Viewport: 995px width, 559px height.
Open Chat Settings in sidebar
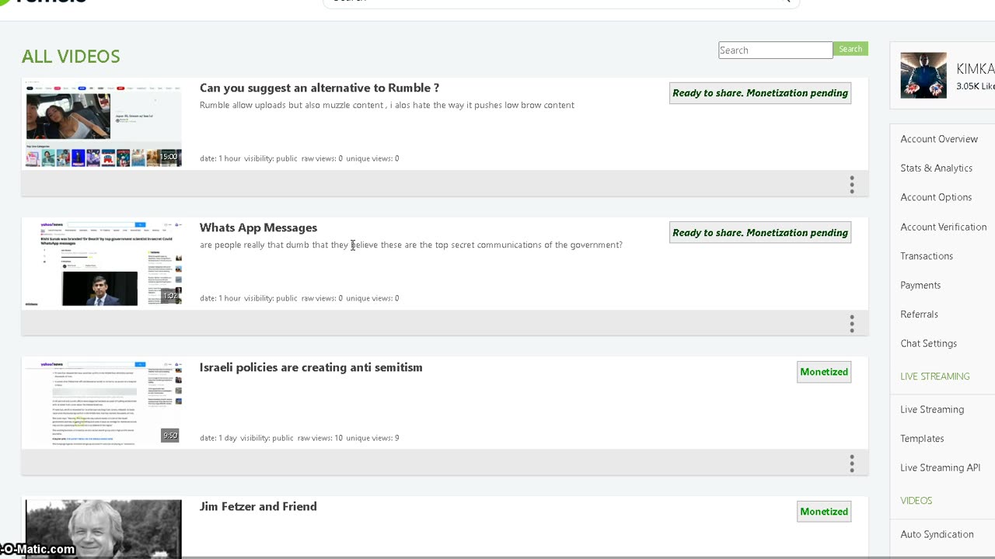point(928,343)
